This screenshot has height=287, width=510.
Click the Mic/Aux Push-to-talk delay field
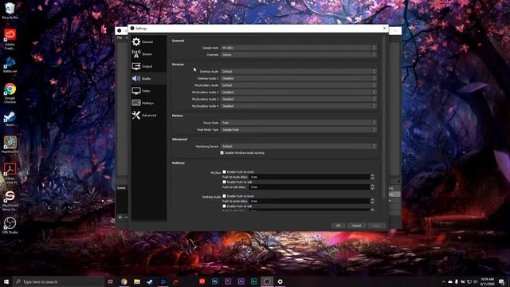coord(309,187)
